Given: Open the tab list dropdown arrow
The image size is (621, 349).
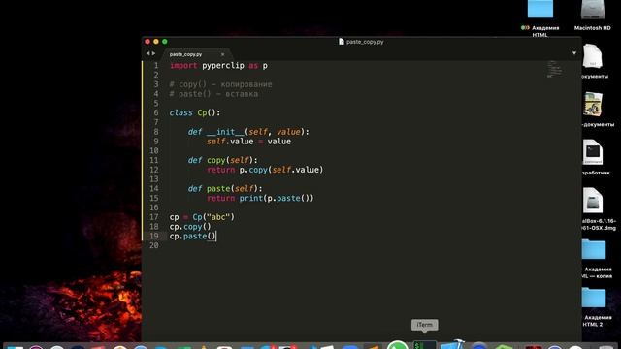Looking at the screenshot, I should click(574, 53).
